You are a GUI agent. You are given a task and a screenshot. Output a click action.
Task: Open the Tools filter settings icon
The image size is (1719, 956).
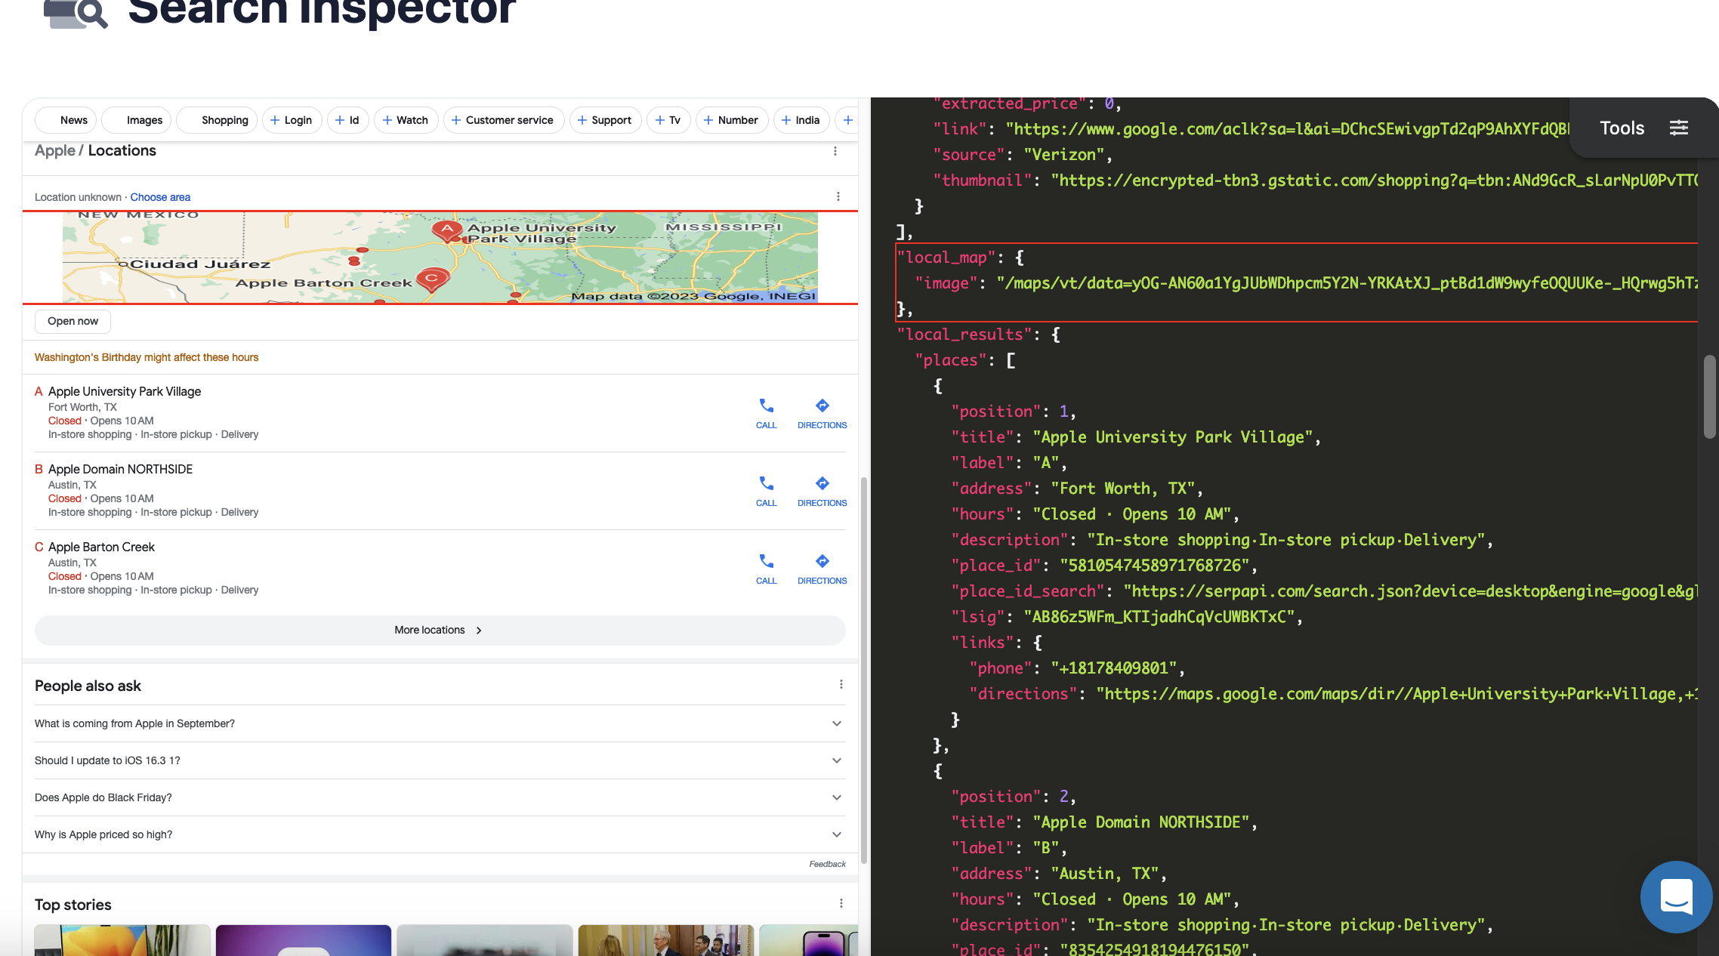pos(1678,128)
